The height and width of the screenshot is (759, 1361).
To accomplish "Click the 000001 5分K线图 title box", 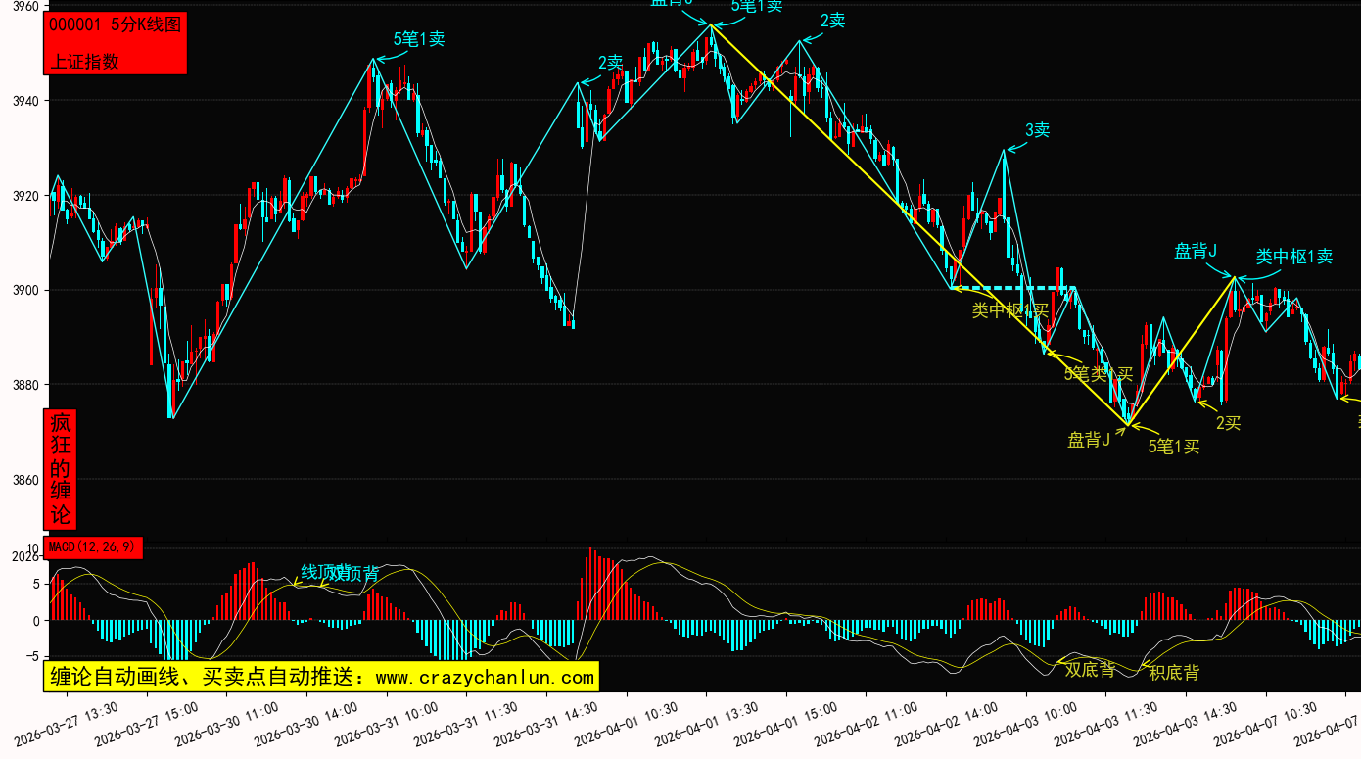I will pyautogui.click(x=116, y=25).
